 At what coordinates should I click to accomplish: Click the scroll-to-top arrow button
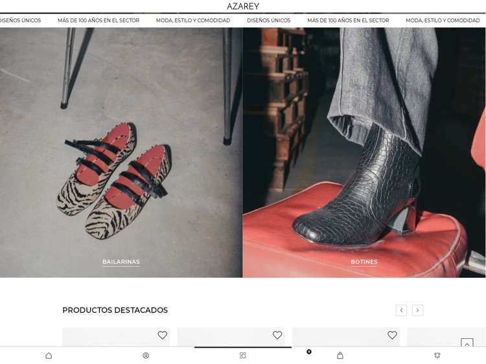coord(467,343)
